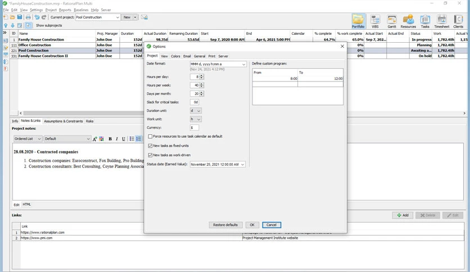470x272 pixels.
Task: Open the Default font dropdown
Action: [x=67, y=139]
